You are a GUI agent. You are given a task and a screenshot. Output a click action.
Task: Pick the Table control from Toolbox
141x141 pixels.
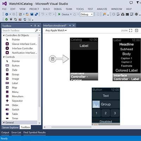(15, 114)
